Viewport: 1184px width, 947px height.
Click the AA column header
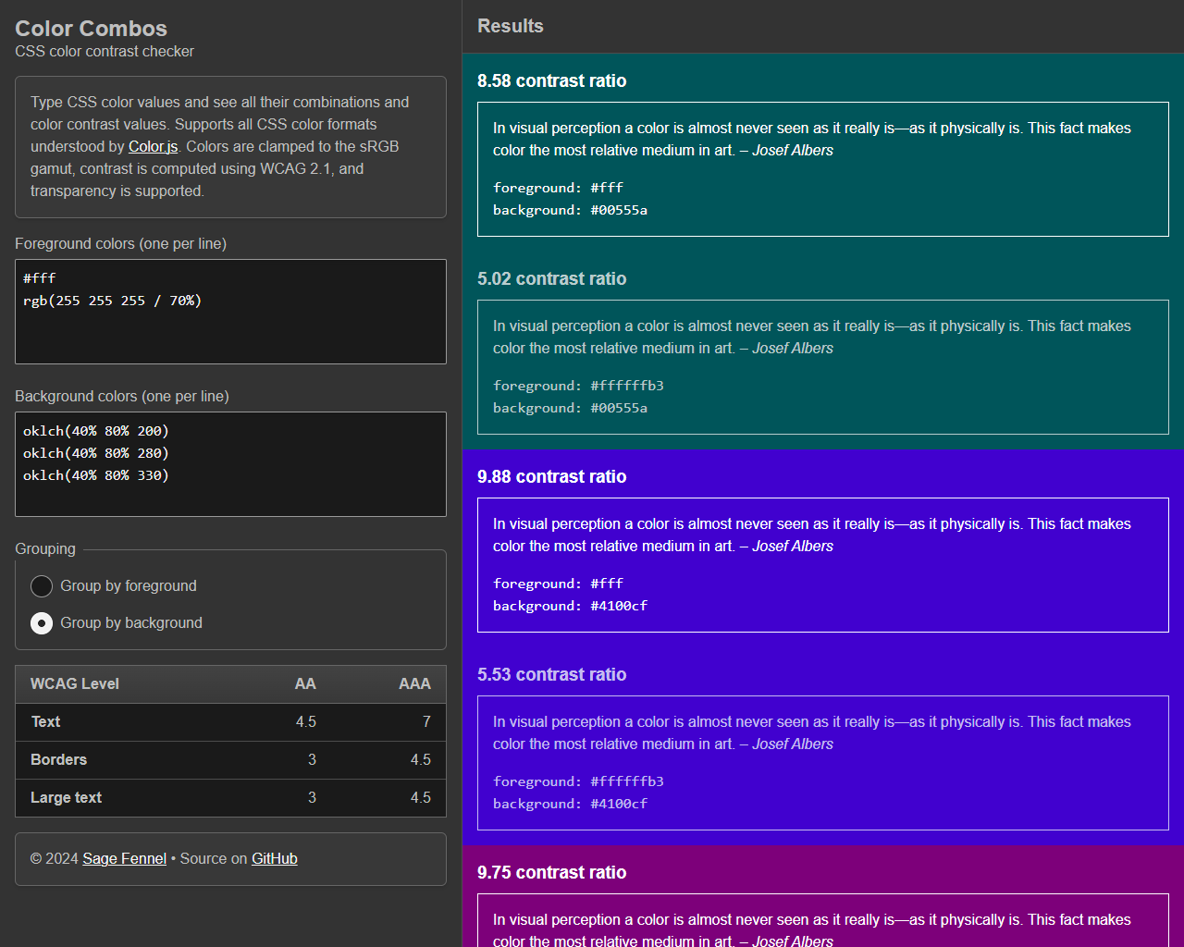coord(305,683)
